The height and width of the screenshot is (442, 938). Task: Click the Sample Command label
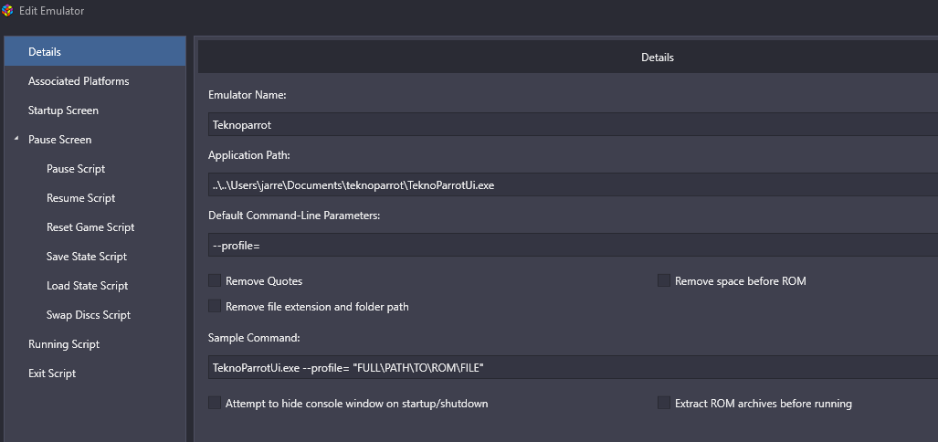(254, 337)
